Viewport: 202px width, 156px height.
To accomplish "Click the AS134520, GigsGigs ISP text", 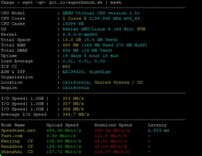I will click(86, 72).
